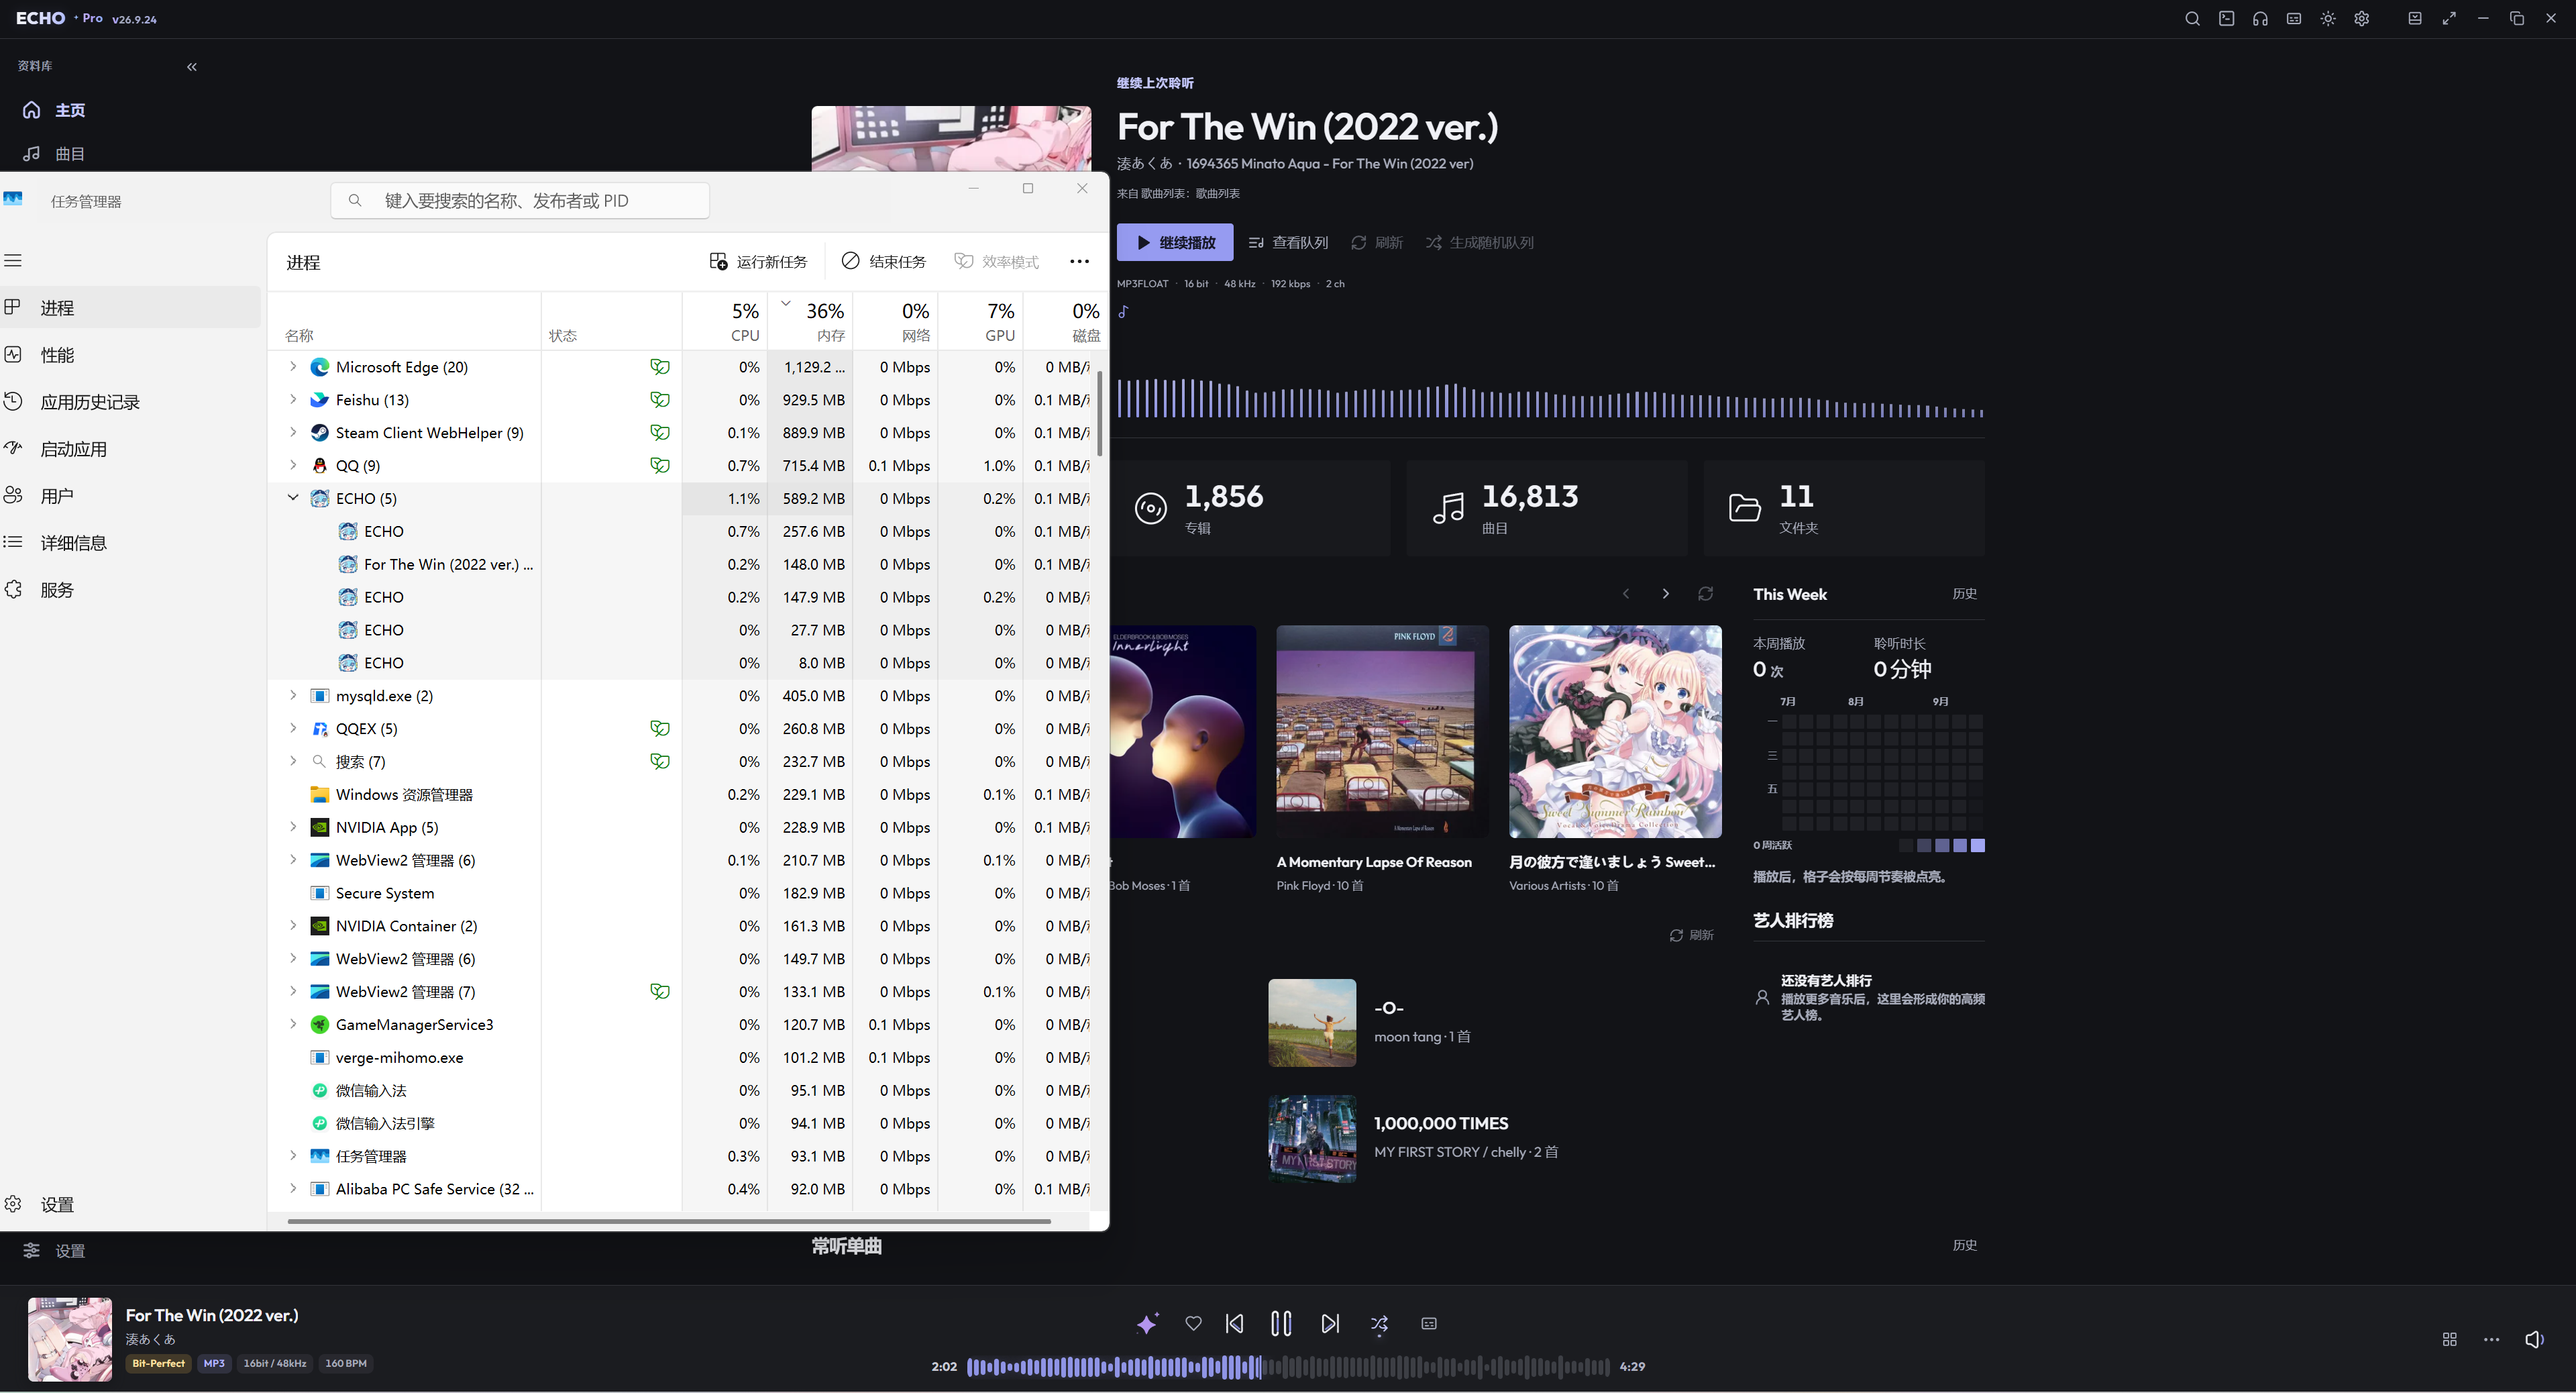
Task: Expand the Feishu (13) process group
Action: [293, 399]
